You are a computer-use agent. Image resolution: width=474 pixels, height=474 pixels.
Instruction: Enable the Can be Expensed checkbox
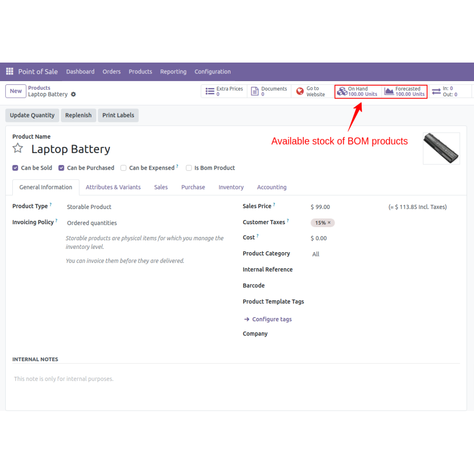click(x=123, y=168)
